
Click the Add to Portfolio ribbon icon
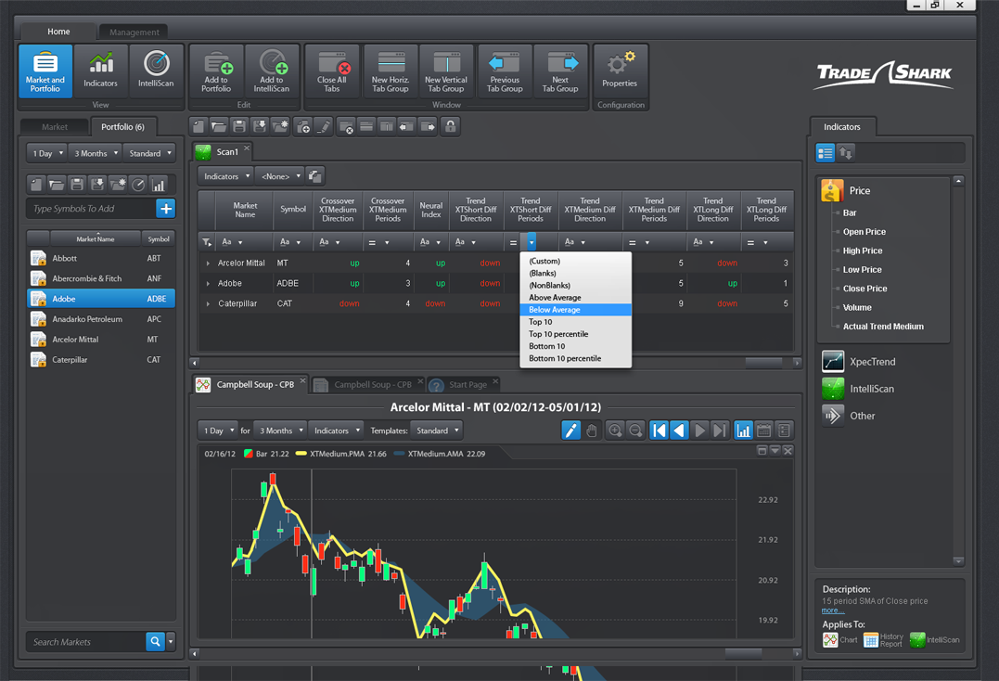point(217,71)
